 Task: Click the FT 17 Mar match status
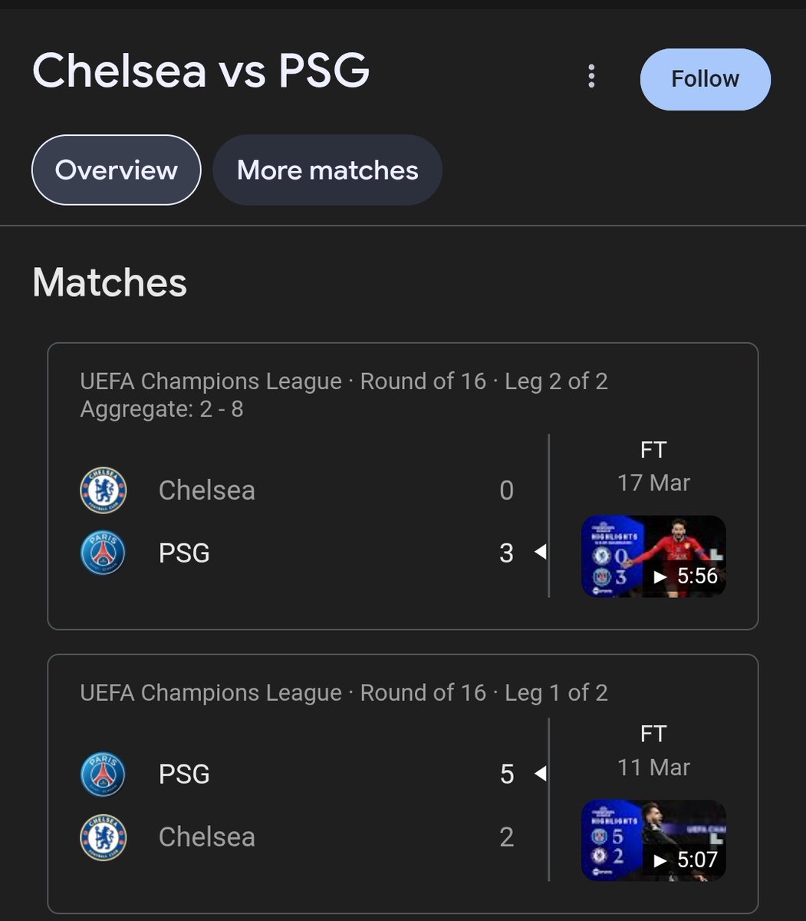653,466
